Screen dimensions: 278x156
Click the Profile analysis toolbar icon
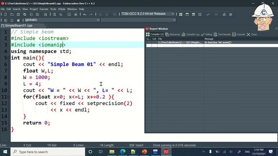[224, 14]
